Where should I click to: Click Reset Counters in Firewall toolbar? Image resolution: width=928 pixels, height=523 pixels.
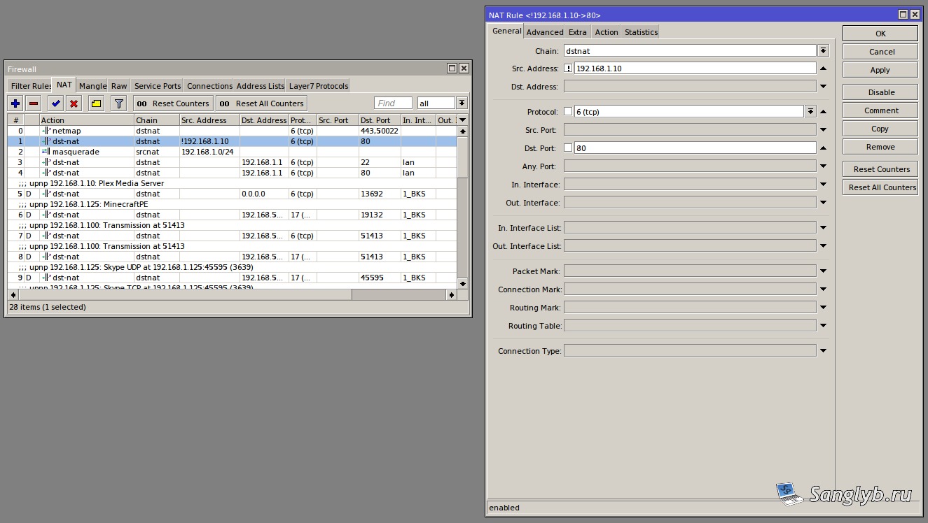[x=173, y=103]
